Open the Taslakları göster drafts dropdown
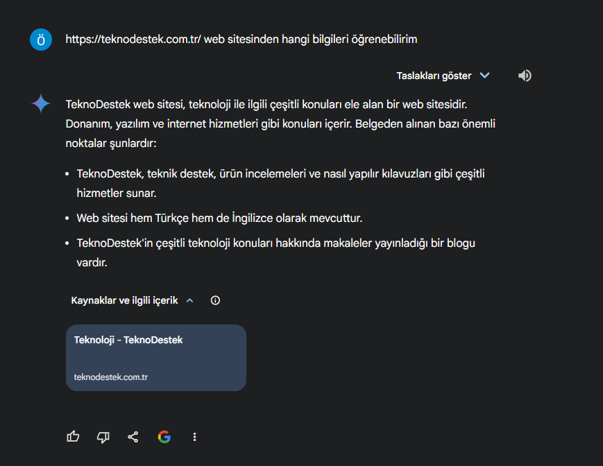This screenshot has width=603, height=466. coord(434,75)
